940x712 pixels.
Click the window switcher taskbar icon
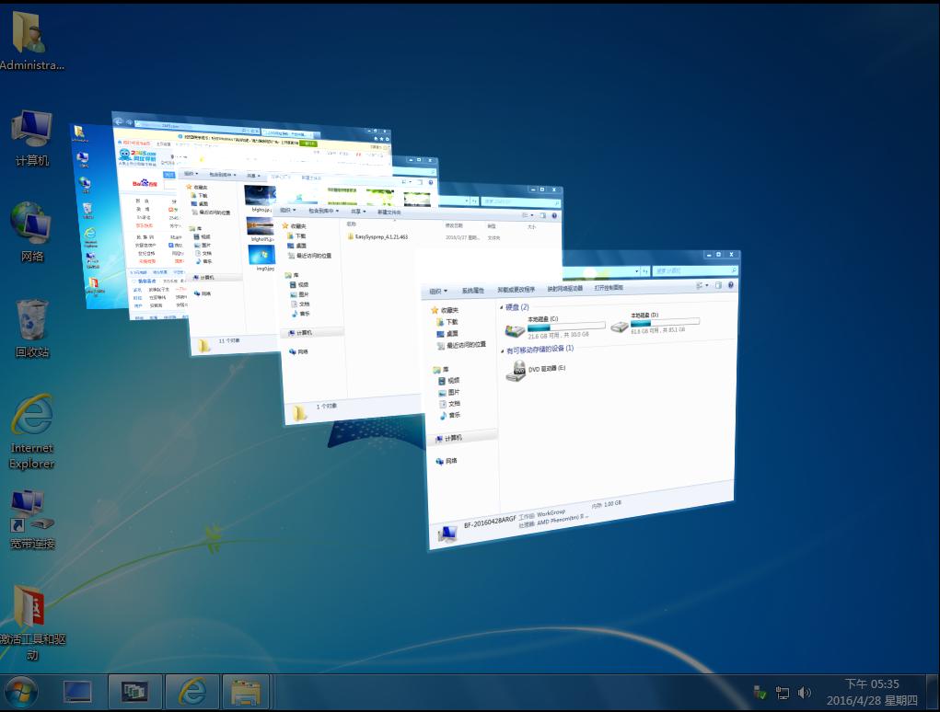pyautogui.click(x=135, y=693)
